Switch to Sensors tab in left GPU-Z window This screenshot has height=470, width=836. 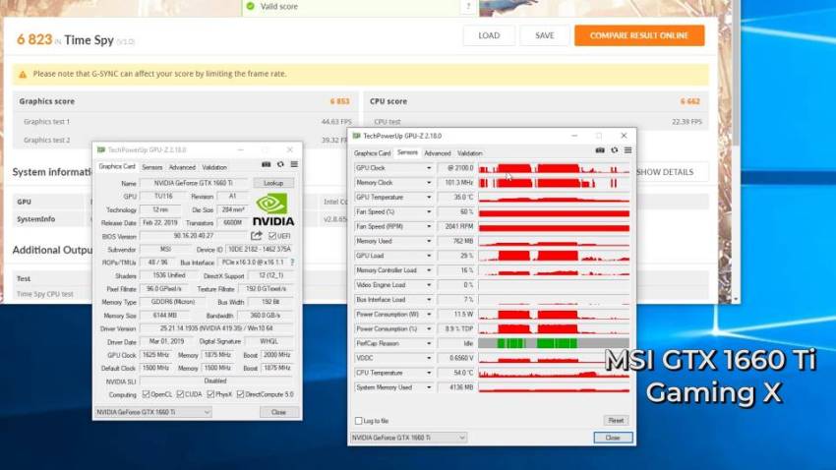[x=151, y=167]
